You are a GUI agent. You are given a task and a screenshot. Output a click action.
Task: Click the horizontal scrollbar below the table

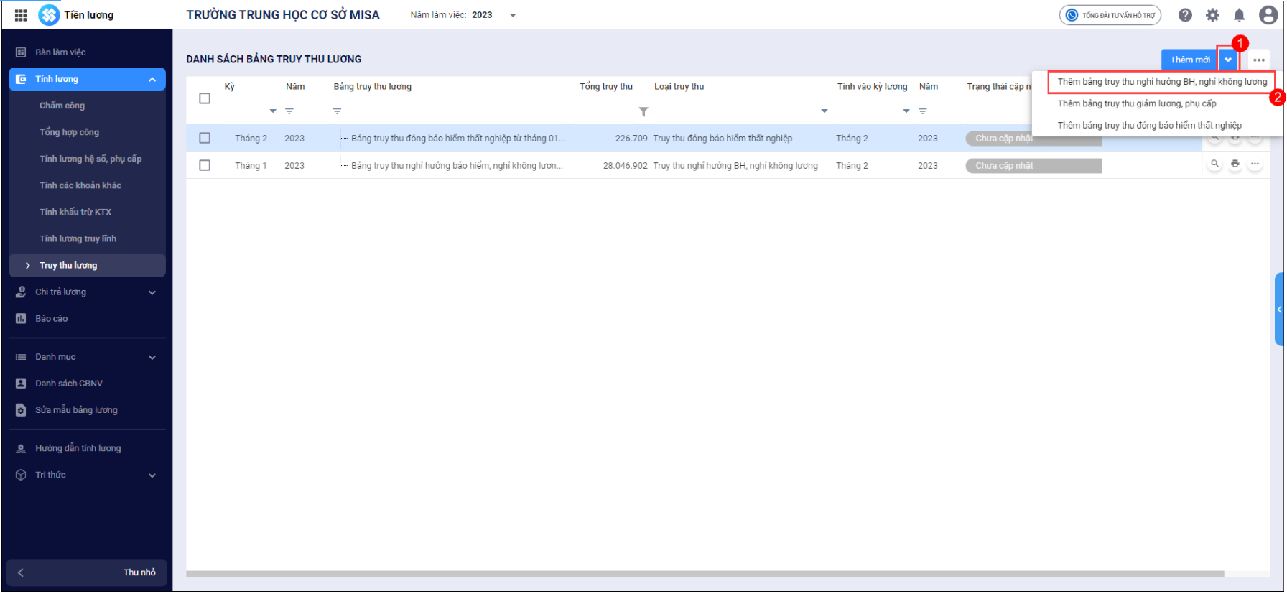(705, 575)
